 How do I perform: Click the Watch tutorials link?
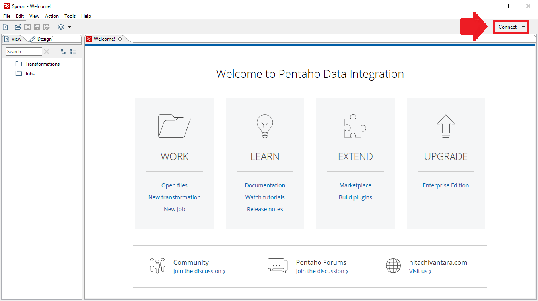[x=265, y=197]
